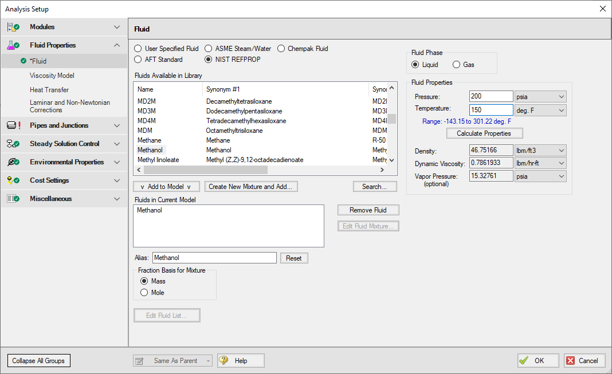Click the Miscellaneous group icon
This screenshot has height=374, width=612.
[x=13, y=199]
